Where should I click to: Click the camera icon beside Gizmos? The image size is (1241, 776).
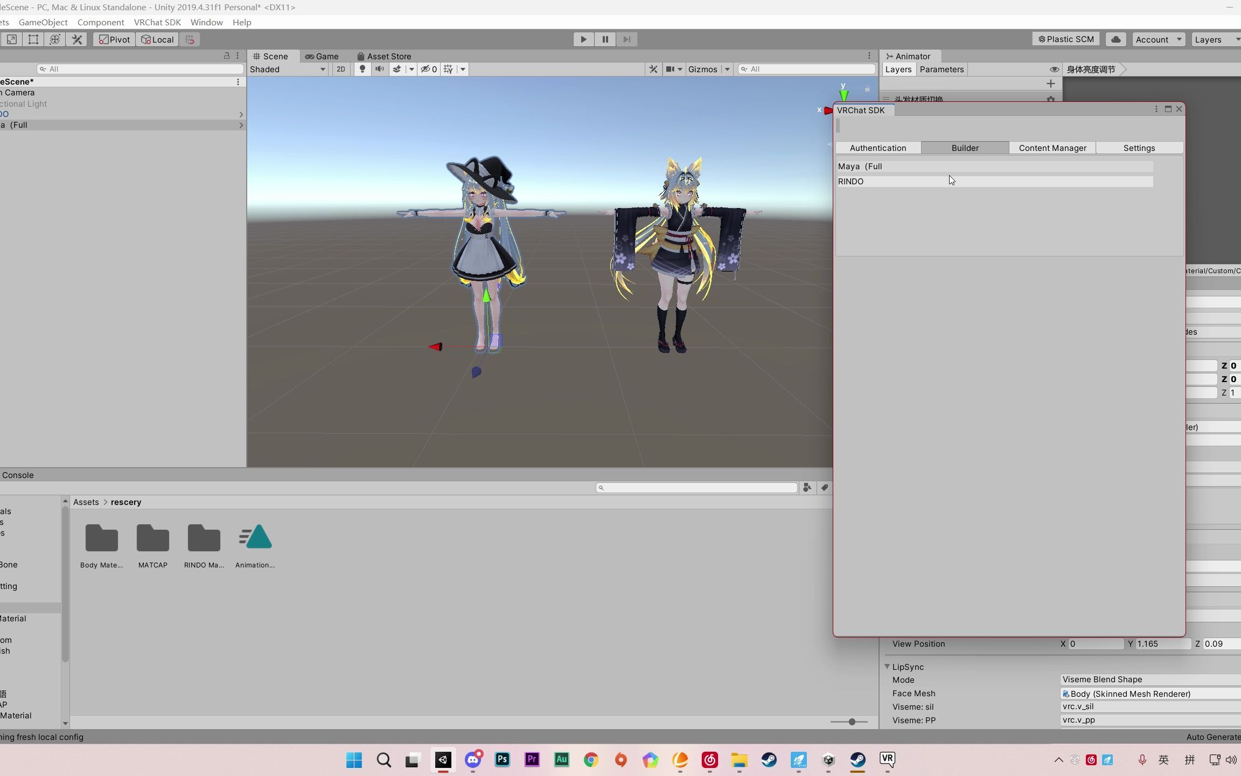pyautogui.click(x=670, y=69)
